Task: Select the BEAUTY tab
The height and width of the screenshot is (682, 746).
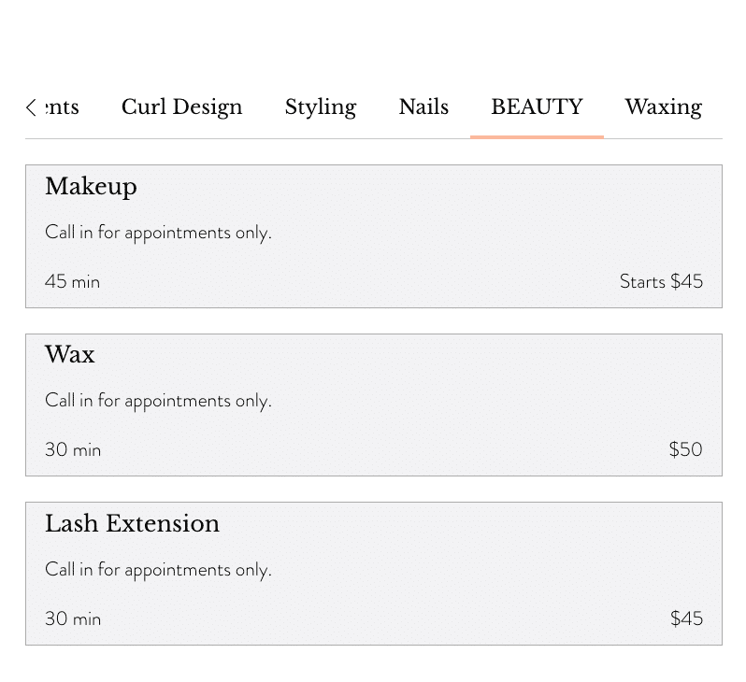Action: 537,107
